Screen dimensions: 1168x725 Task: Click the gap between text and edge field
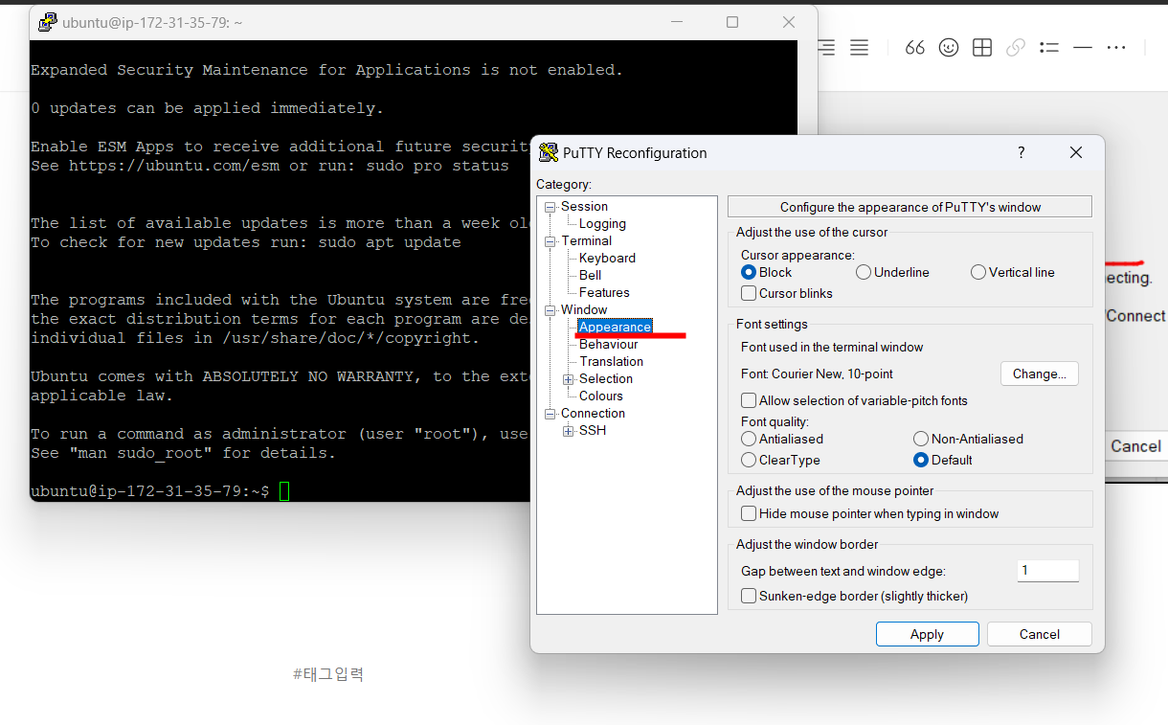[1047, 571]
